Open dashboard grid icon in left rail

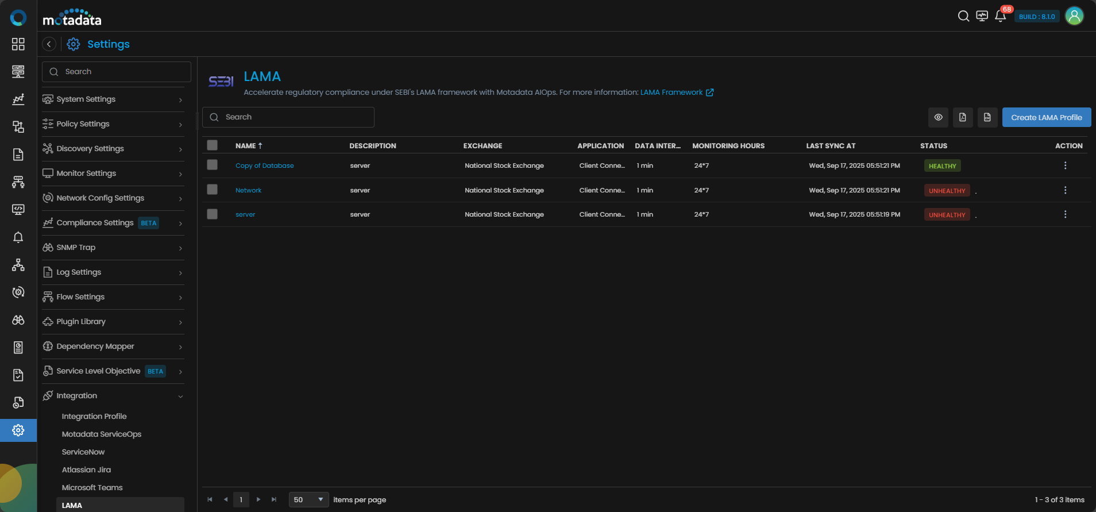point(18,44)
